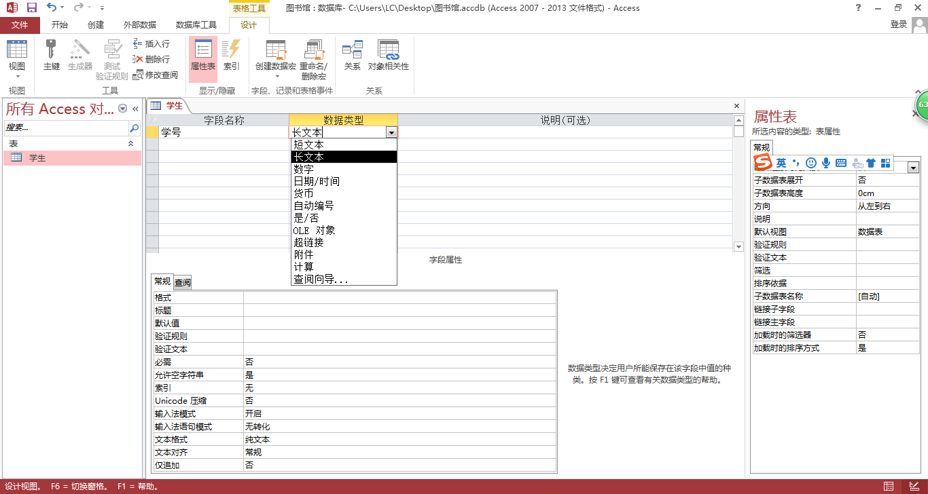The height and width of the screenshot is (494, 928).
Task: Click the 删除行 delete rows icon
Action: pos(139,59)
